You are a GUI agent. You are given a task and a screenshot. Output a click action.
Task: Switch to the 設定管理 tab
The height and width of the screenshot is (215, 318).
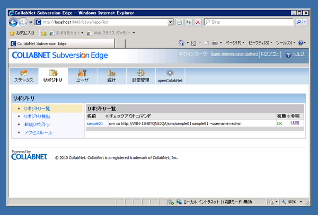(x=141, y=76)
